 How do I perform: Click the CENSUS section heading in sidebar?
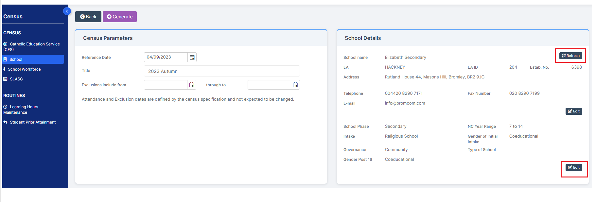tap(12, 33)
